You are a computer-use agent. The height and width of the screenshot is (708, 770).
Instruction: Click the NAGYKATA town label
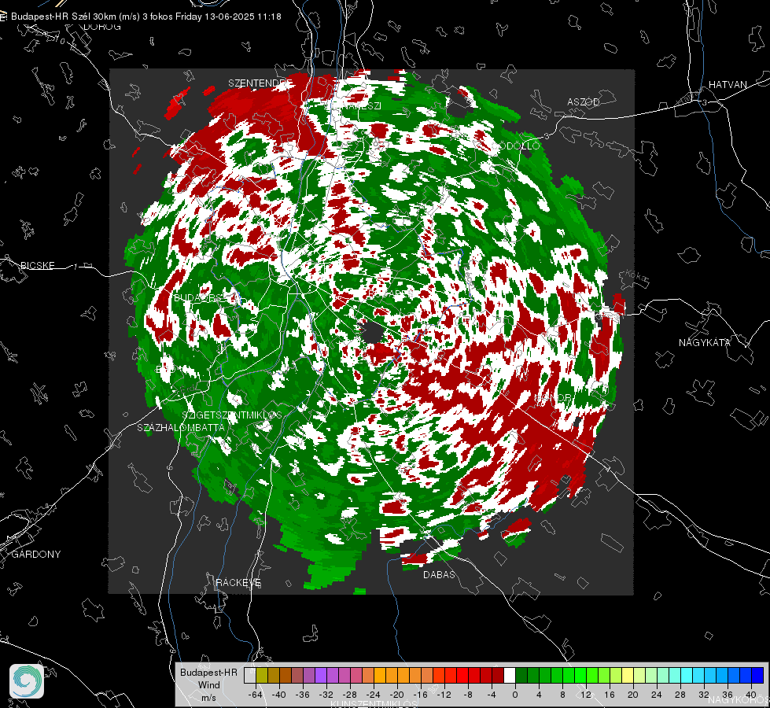point(704,342)
